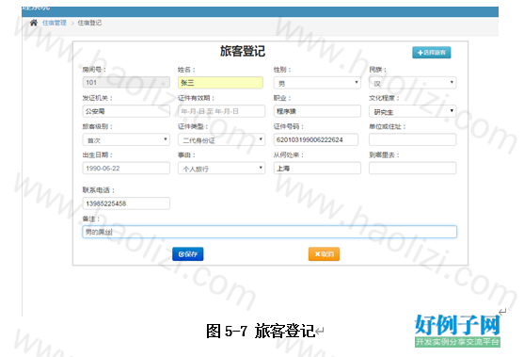Image resolution: width=524 pixels, height=357 pixels.
Task: Click the home icon in breadcrumb
Action: 34,23
